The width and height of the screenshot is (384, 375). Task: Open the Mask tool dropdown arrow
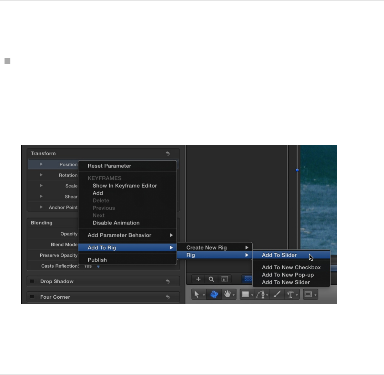pos(315,295)
